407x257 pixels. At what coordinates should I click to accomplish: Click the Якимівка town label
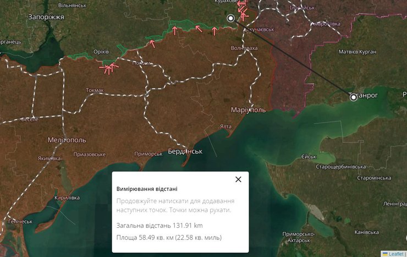(49, 158)
